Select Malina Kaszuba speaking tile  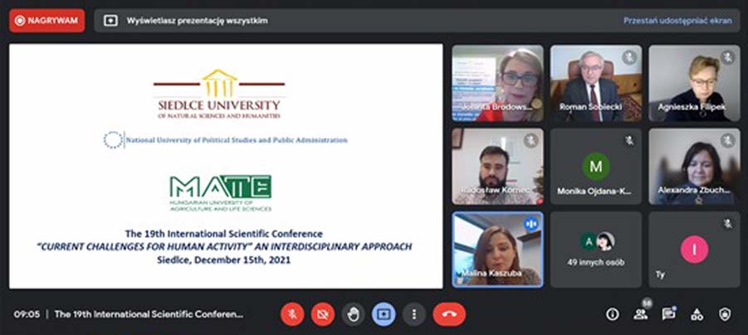tap(497, 250)
